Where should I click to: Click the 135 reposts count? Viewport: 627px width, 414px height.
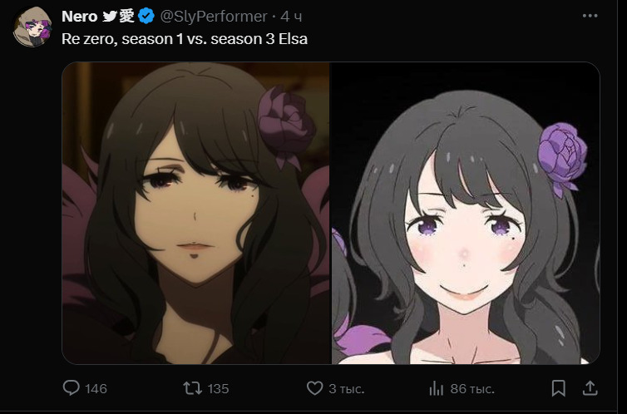tap(218, 388)
